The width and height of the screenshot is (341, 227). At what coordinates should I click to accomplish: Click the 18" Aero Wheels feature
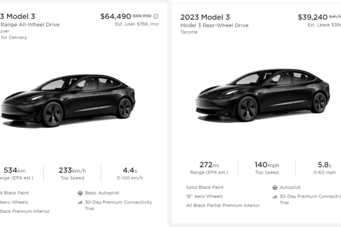tap(204, 196)
